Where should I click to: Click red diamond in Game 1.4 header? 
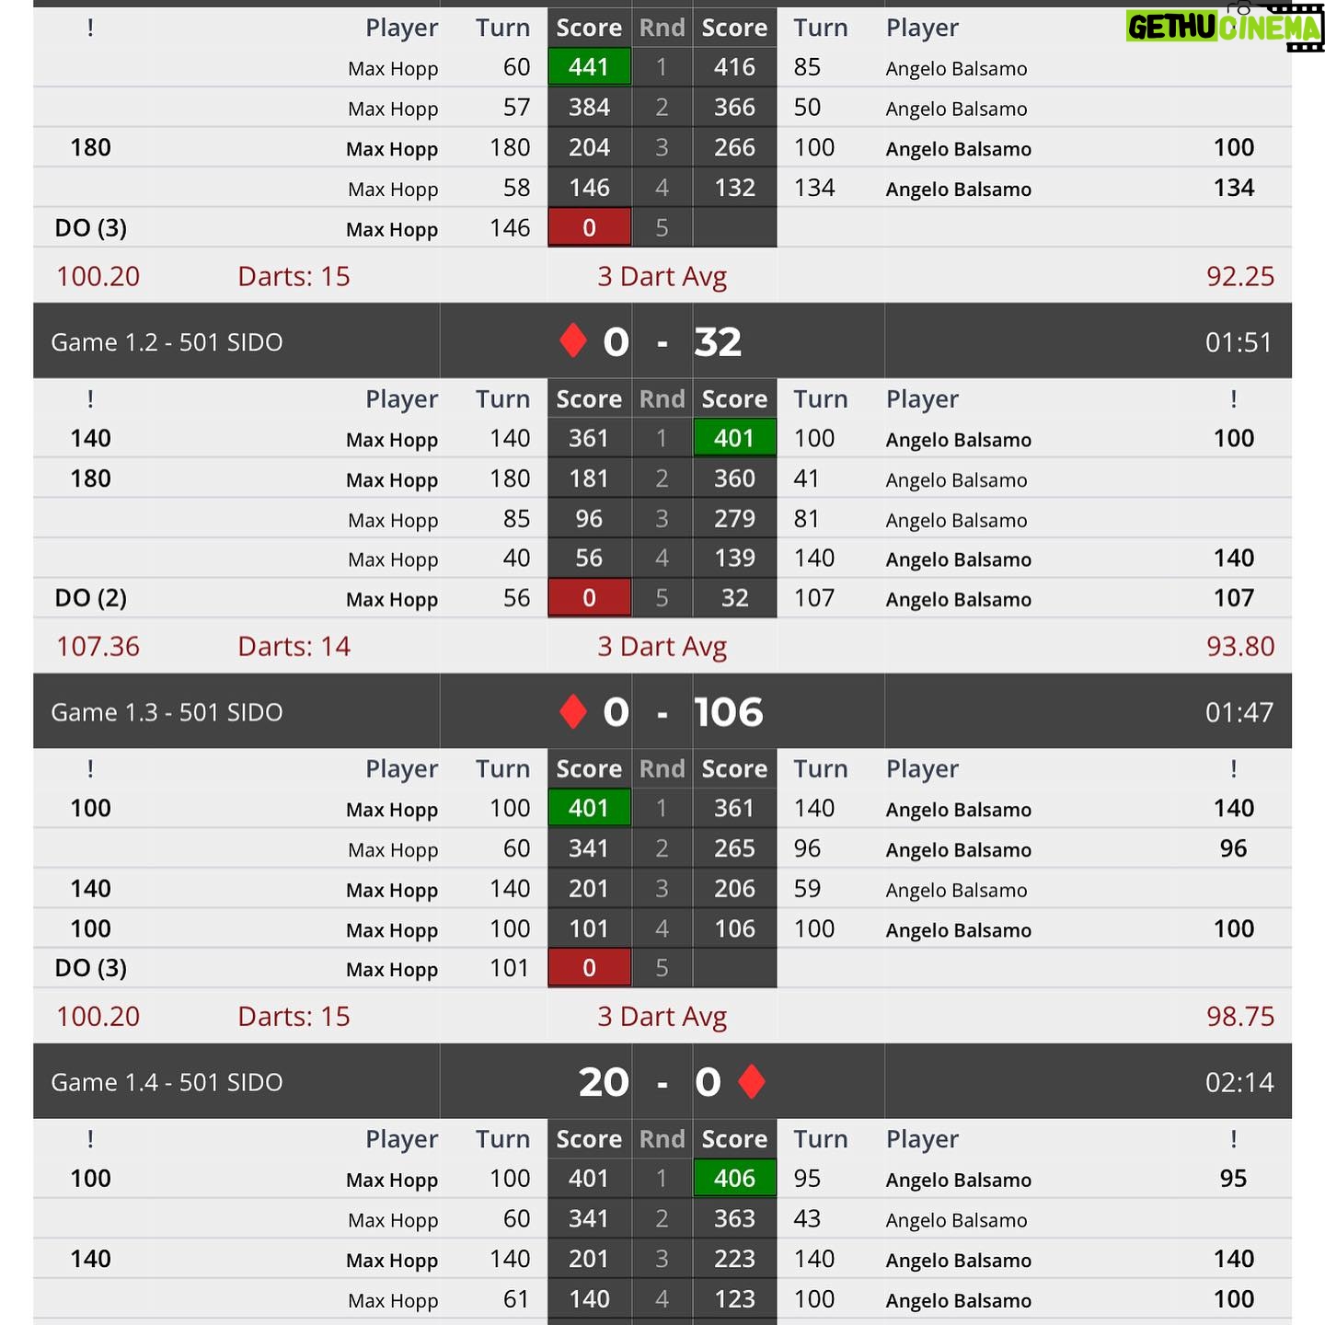click(x=752, y=1081)
